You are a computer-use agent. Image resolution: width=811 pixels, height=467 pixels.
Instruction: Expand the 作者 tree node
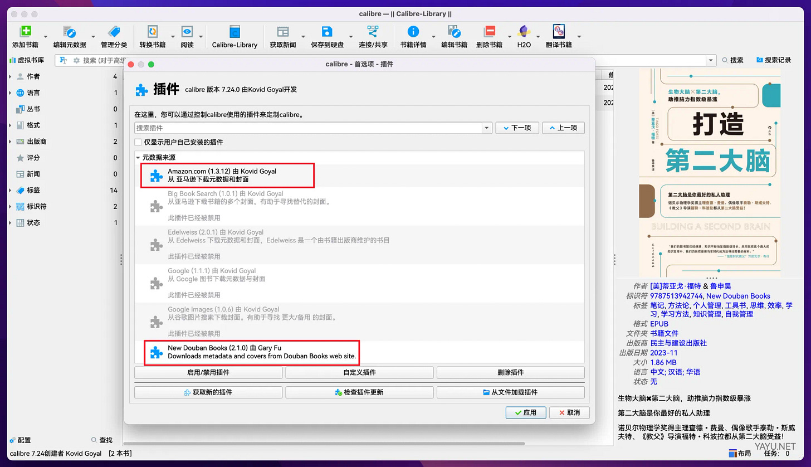click(x=10, y=77)
